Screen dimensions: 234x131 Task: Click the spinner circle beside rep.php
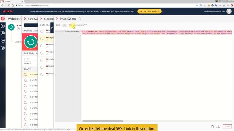point(42,60)
